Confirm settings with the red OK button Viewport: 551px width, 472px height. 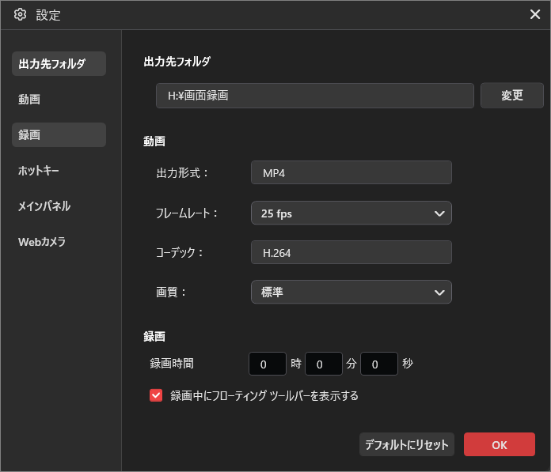click(500, 444)
